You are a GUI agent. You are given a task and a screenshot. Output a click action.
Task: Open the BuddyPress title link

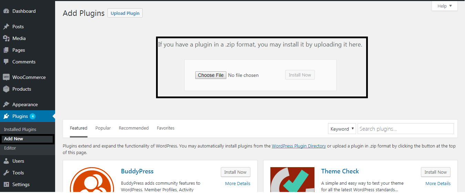pyautogui.click(x=137, y=171)
